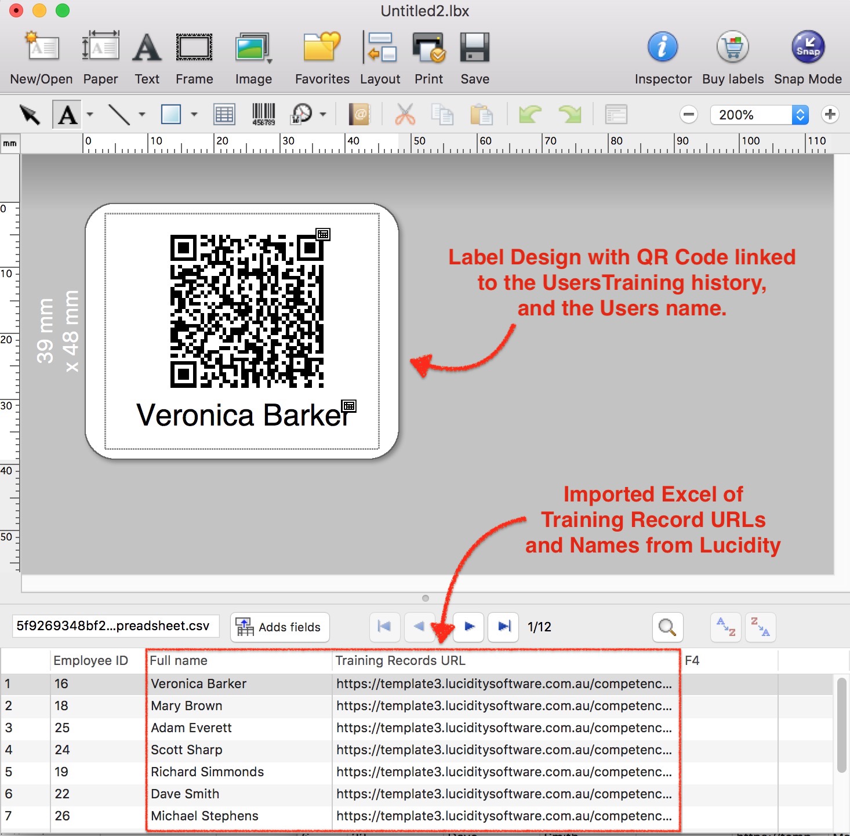Toggle Snap Mode
The width and height of the screenshot is (850, 836).
[x=807, y=56]
